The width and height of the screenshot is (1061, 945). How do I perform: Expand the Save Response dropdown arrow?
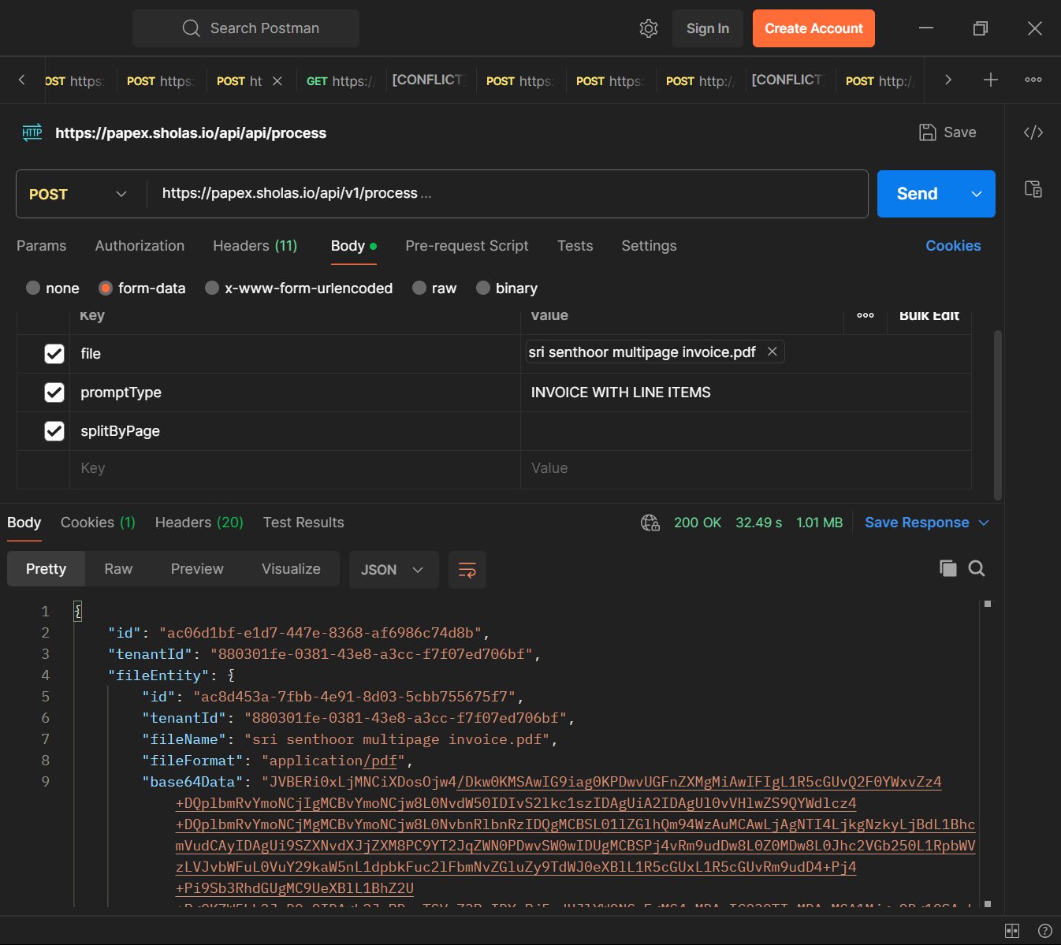(x=984, y=523)
